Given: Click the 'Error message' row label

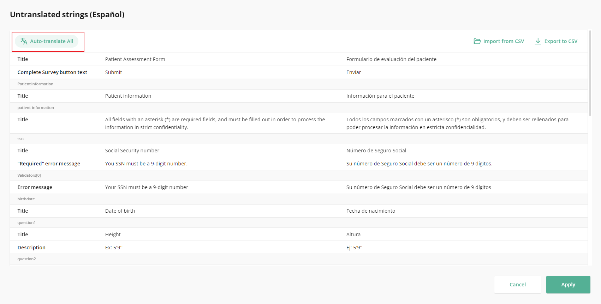Looking at the screenshot, I should click(35, 187).
